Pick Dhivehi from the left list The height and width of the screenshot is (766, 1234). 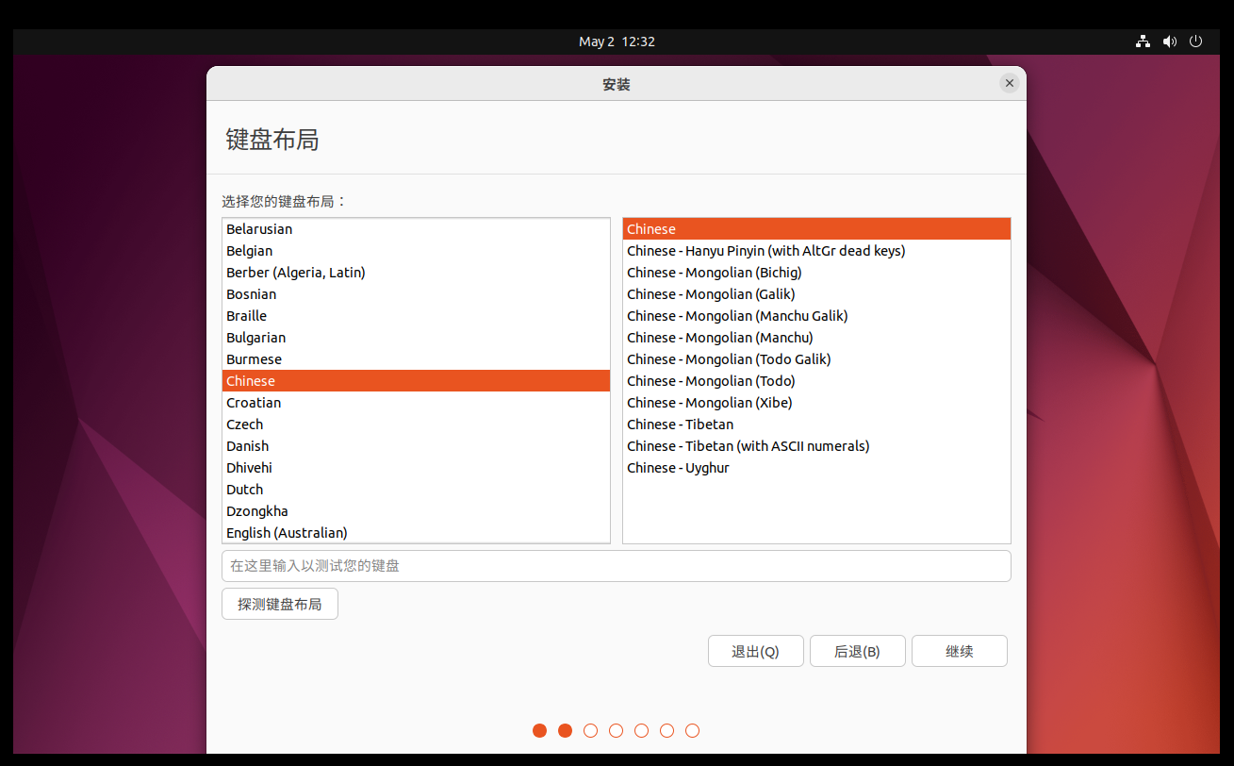[416, 468]
